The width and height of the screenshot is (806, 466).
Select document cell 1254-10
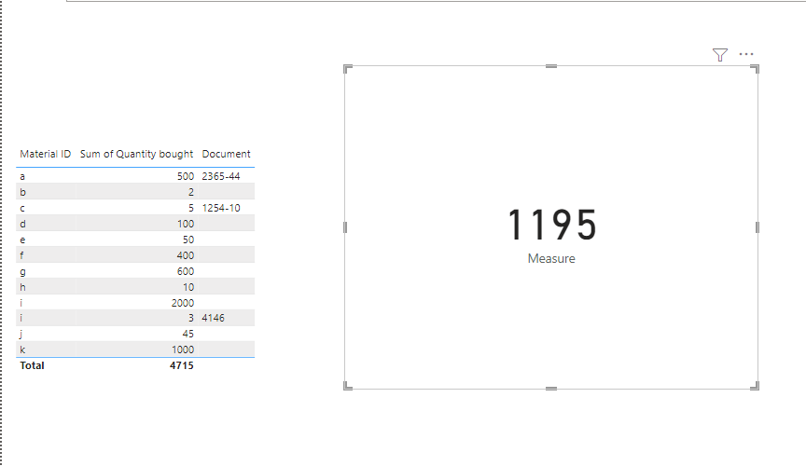(220, 208)
